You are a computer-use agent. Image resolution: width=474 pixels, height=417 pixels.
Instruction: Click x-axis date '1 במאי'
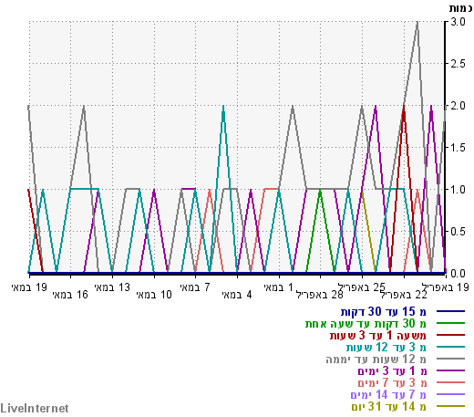click(279, 287)
